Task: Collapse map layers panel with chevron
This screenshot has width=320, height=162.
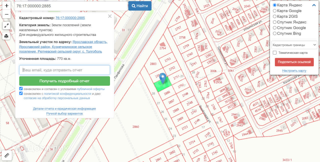Action: point(314,5)
